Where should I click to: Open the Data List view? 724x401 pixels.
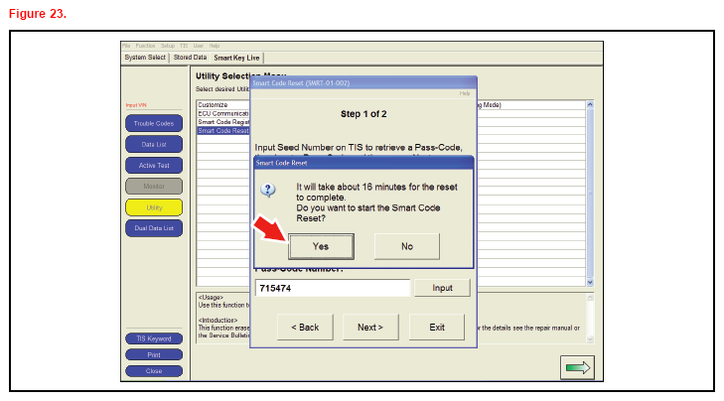pyautogui.click(x=153, y=144)
